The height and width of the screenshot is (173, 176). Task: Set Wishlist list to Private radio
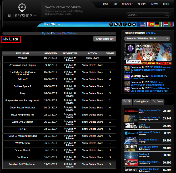[75, 58]
